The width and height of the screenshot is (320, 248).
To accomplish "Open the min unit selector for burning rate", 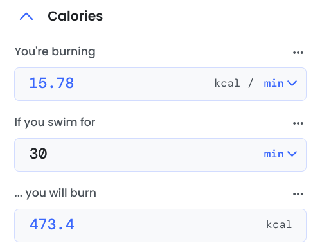I will tap(280, 83).
